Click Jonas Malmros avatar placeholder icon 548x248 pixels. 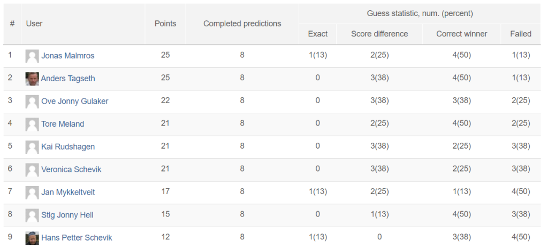point(32,56)
